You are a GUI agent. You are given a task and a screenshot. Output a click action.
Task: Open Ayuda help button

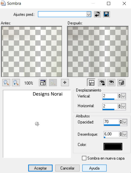pyautogui.click(x=94, y=168)
